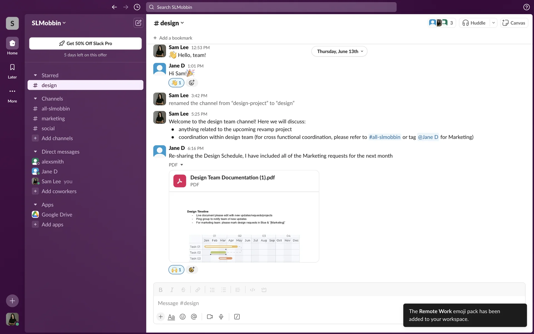Open the history clock icon
The width and height of the screenshot is (534, 334).
click(x=137, y=7)
